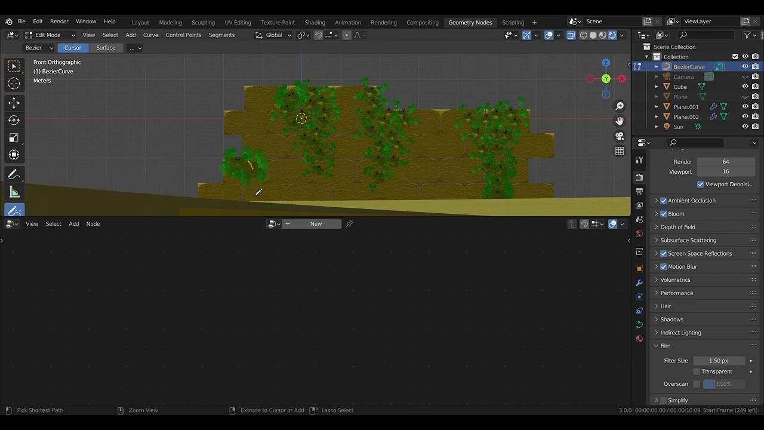
Task: Open the Modifier Properties wrench tab
Action: (639, 282)
